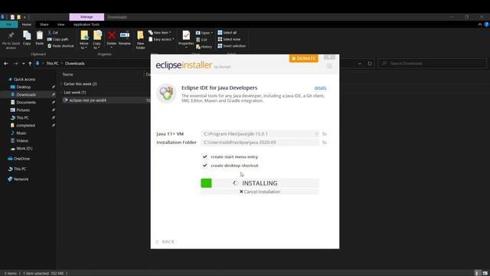Click the Installation Folder text field
Image resolution: width=490 pixels, height=276 pixels.
[260, 143]
